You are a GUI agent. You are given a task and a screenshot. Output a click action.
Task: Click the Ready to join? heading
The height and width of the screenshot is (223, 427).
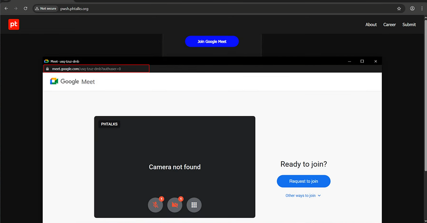304,164
